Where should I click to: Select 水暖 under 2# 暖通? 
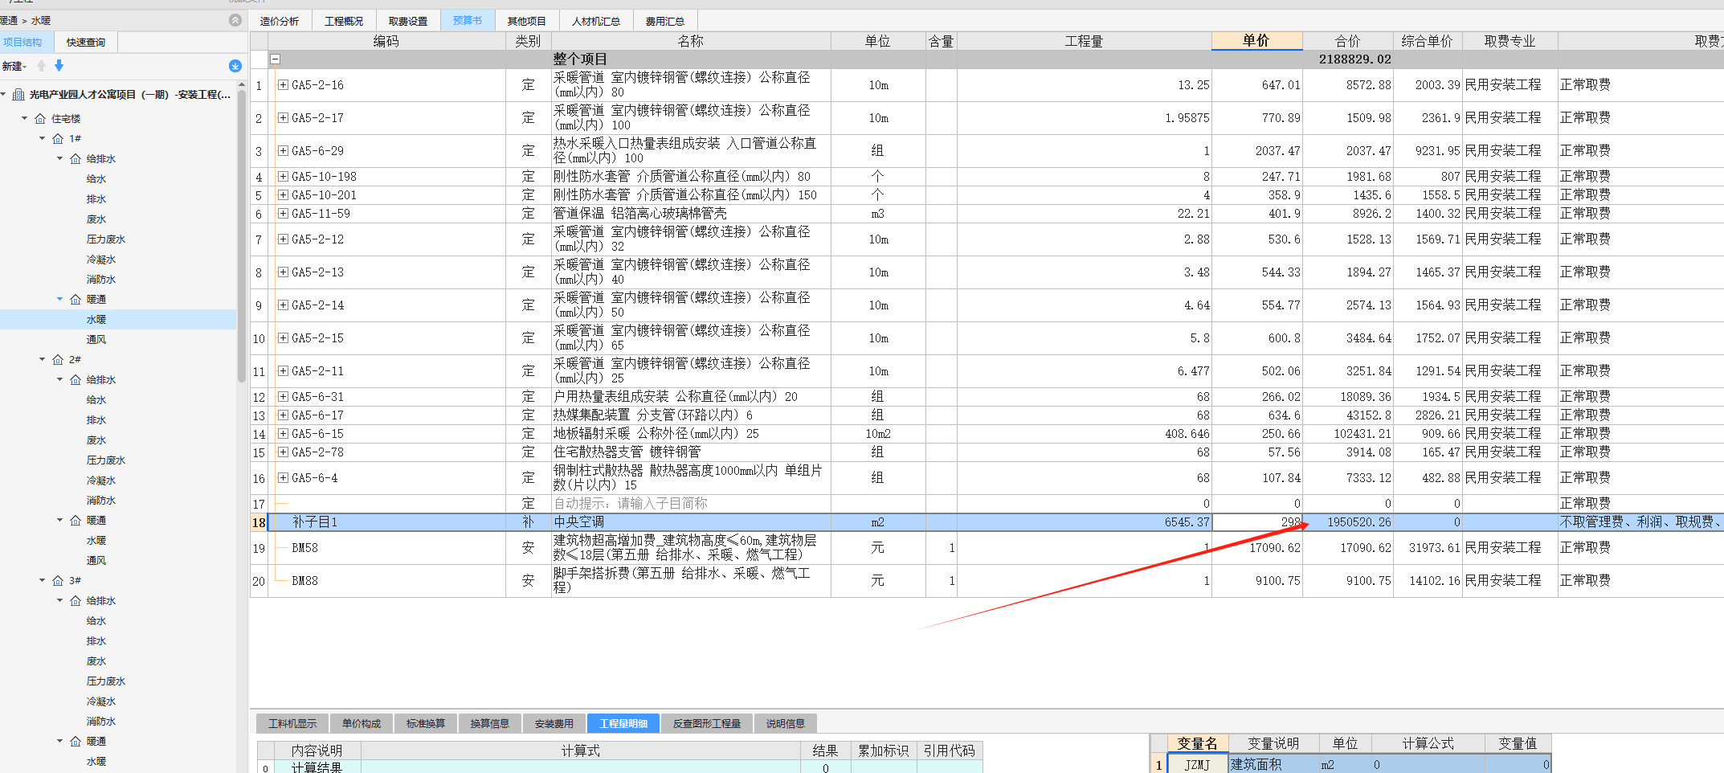96,541
